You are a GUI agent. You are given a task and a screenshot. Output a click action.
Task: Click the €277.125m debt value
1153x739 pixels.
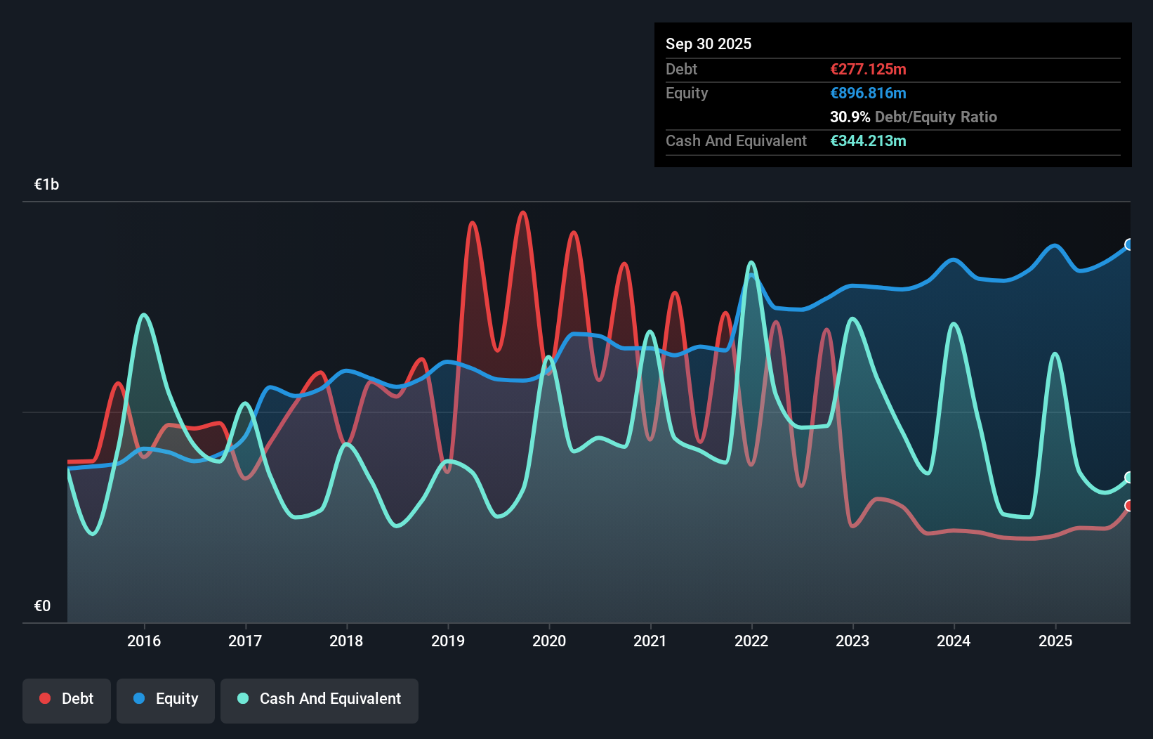pos(868,69)
